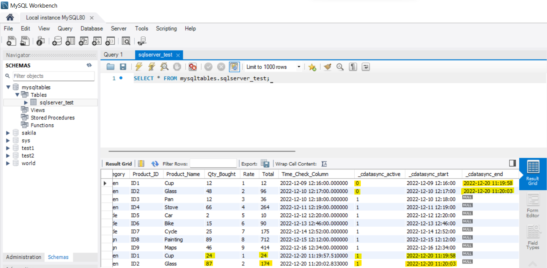This screenshot has width=547, height=268.
Task: Switch to the sqlserver_test tab
Action: pos(155,55)
